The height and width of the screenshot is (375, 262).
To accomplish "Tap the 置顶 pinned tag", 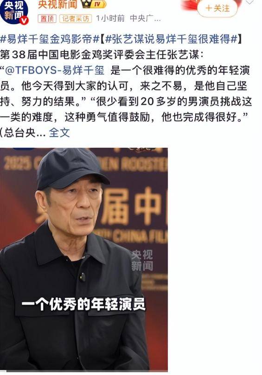I will click(x=47, y=19).
